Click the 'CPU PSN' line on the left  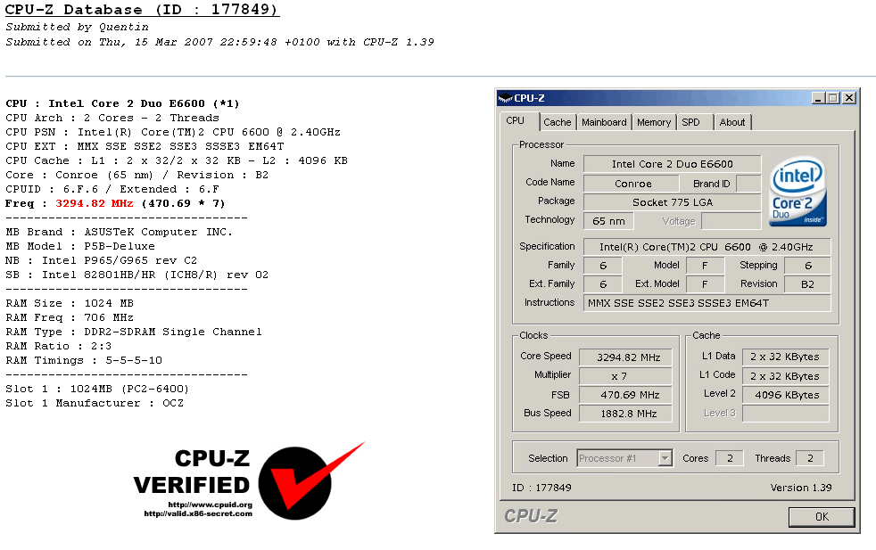coord(173,132)
